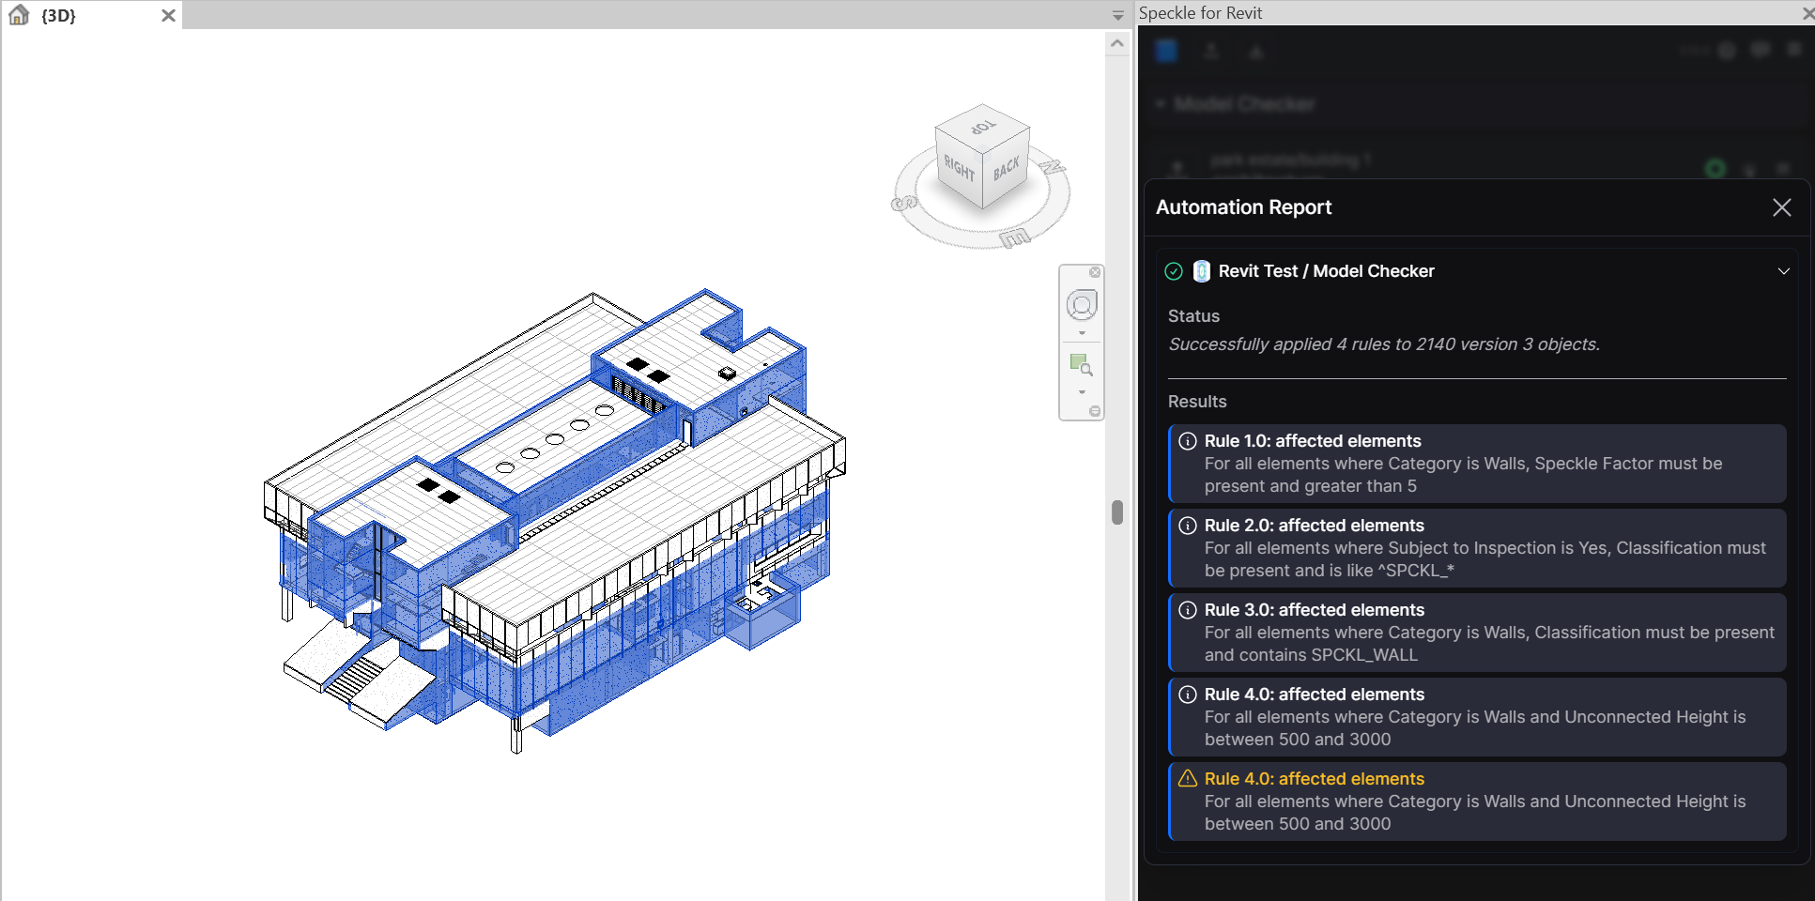
Task: Click the upload icon in the Speckle header
Action: point(1211,51)
